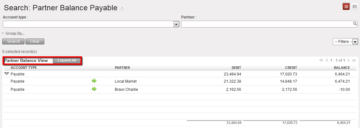Image resolution: width=360 pixels, height=128 pixels.
Task: Open Local Market row green arrow
Action: (94, 81)
